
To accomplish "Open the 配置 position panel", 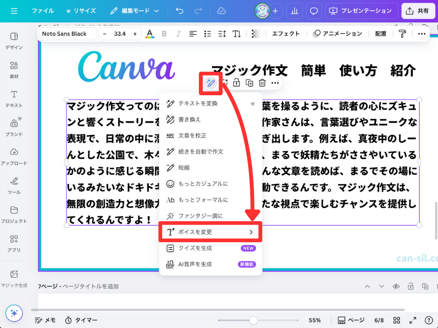I will coord(380,34).
